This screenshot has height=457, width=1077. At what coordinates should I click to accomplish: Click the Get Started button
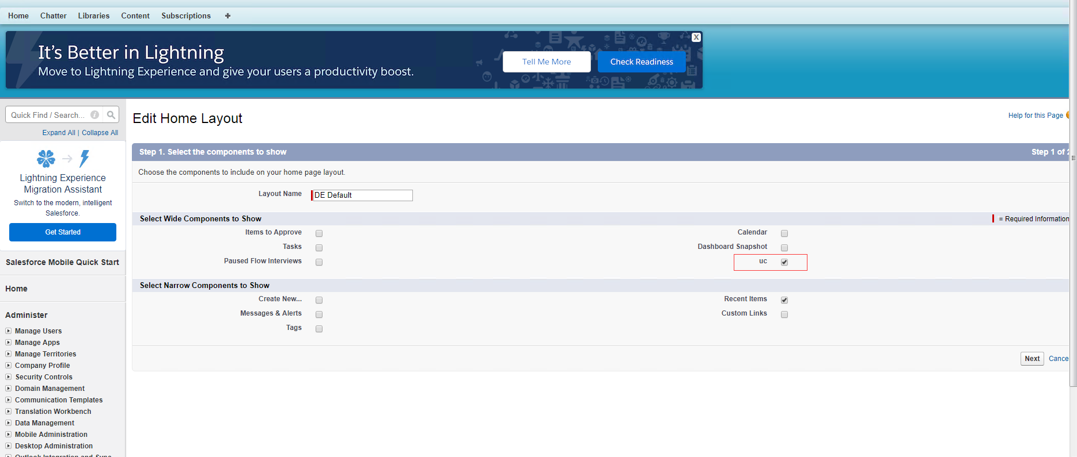click(63, 232)
